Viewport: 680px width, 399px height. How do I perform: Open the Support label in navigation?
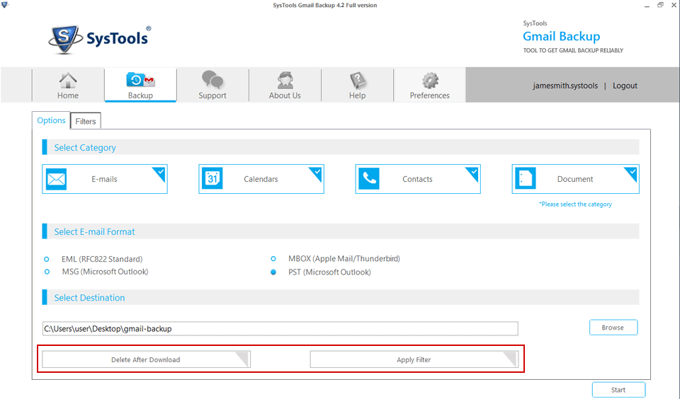212,96
